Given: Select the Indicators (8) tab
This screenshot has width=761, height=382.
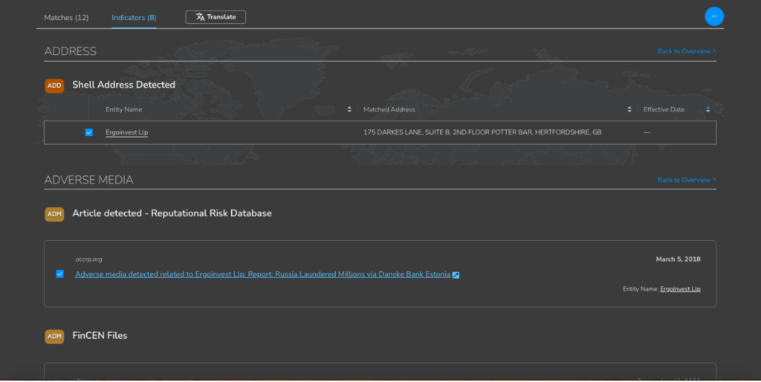Looking at the screenshot, I should click(x=134, y=18).
